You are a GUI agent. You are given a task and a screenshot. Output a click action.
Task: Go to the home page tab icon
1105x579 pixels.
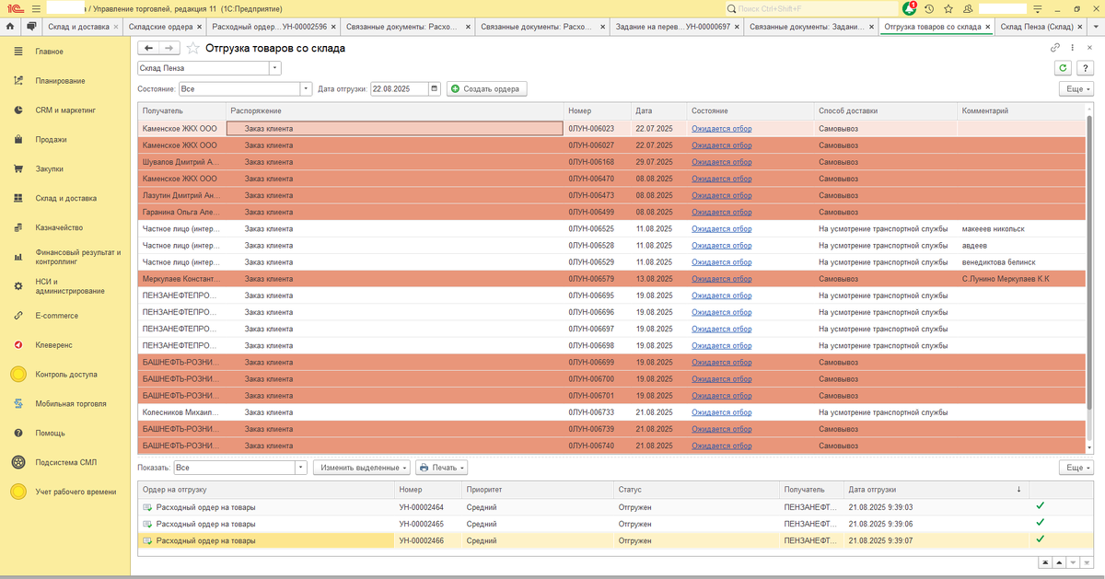pos(10,27)
